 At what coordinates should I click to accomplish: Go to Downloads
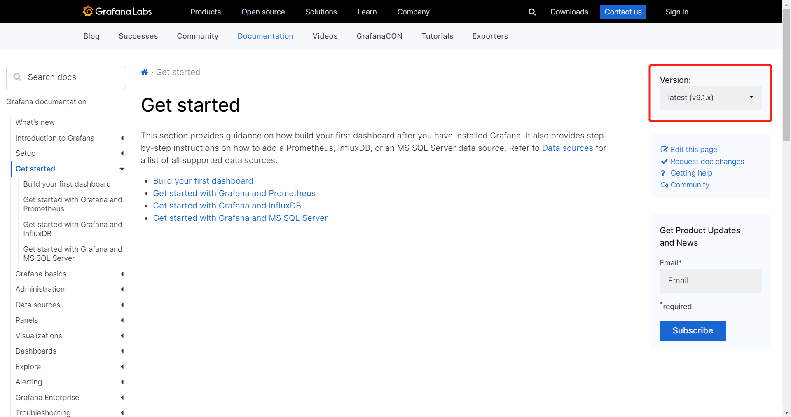(x=569, y=12)
